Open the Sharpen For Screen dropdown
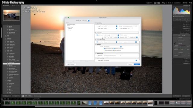The image size is (193, 108). (x=111, y=42)
